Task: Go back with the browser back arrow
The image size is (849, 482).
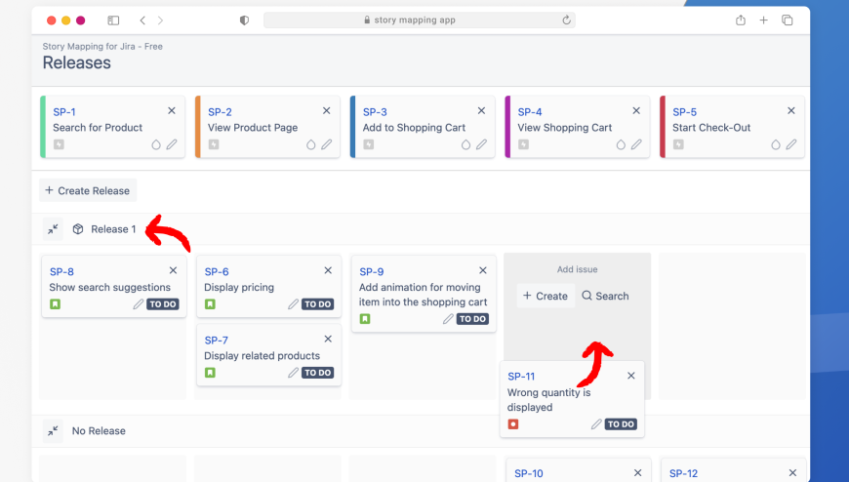Action: (142, 20)
